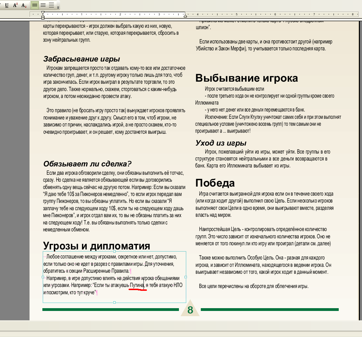362x337 pixels.
Task: Click the text "Убийство и Закон Мерфи"
Action: coord(221,49)
